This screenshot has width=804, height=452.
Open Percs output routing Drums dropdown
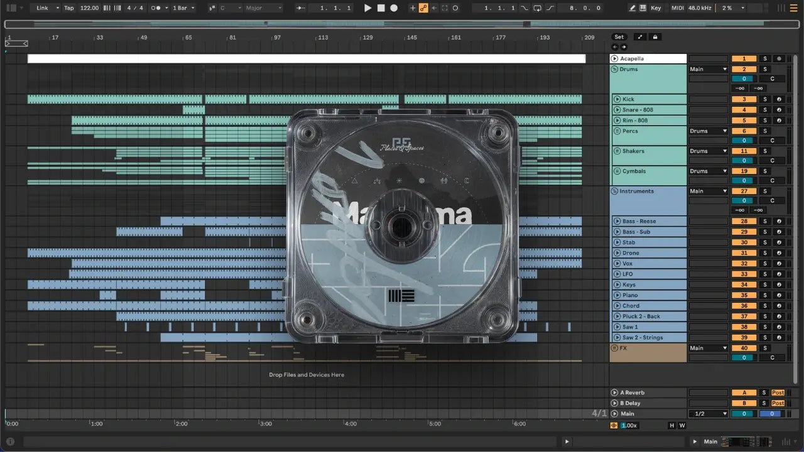[709, 131]
